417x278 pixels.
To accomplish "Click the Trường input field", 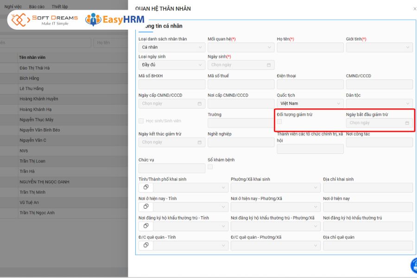I will coord(241,123).
